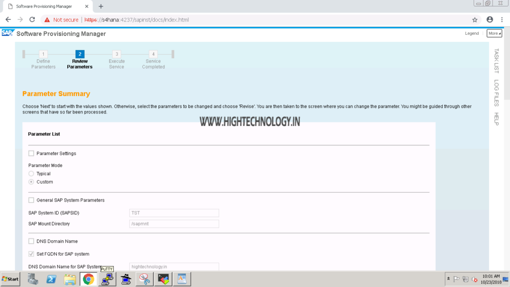Click the DNS domain field hightechnology.in
Screen dimensions: 510x287
tap(174, 267)
